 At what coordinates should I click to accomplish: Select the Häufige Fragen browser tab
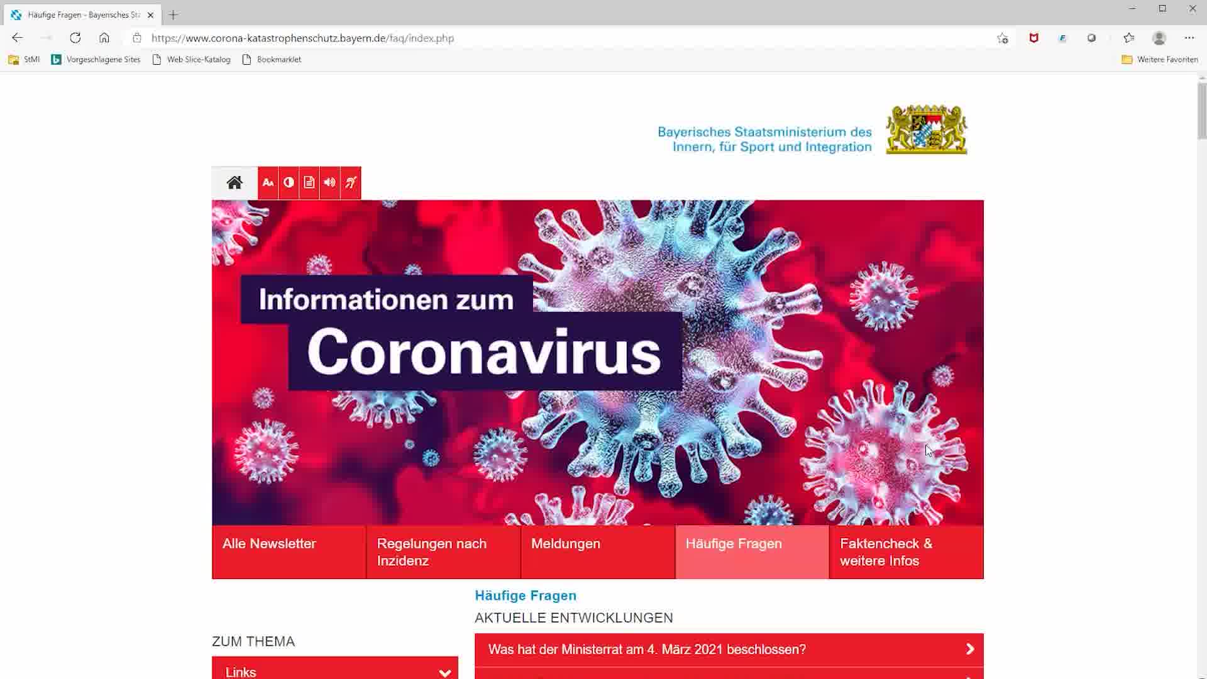(82, 14)
